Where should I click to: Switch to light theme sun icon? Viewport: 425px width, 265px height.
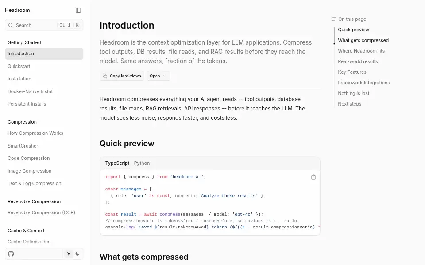(x=69, y=254)
